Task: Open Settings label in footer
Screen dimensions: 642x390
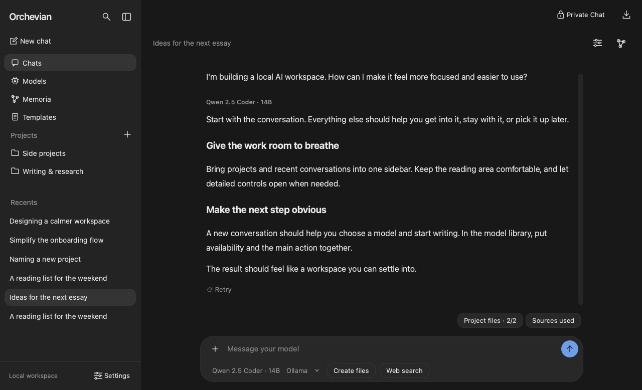Action: tap(117, 375)
